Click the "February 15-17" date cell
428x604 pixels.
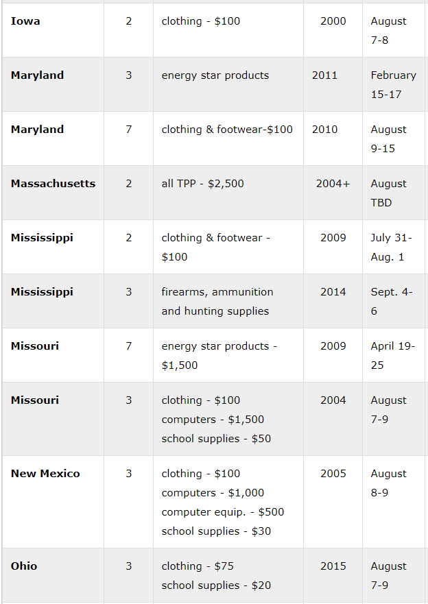[393, 85]
